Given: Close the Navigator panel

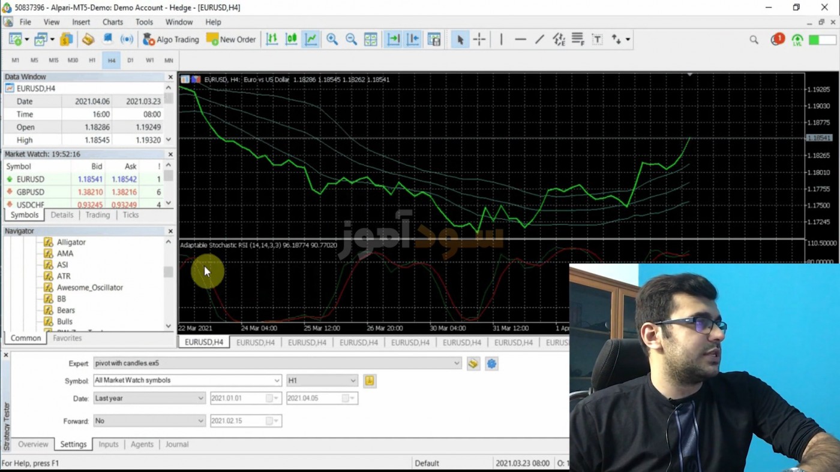Looking at the screenshot, I should [x=170, y=231].
